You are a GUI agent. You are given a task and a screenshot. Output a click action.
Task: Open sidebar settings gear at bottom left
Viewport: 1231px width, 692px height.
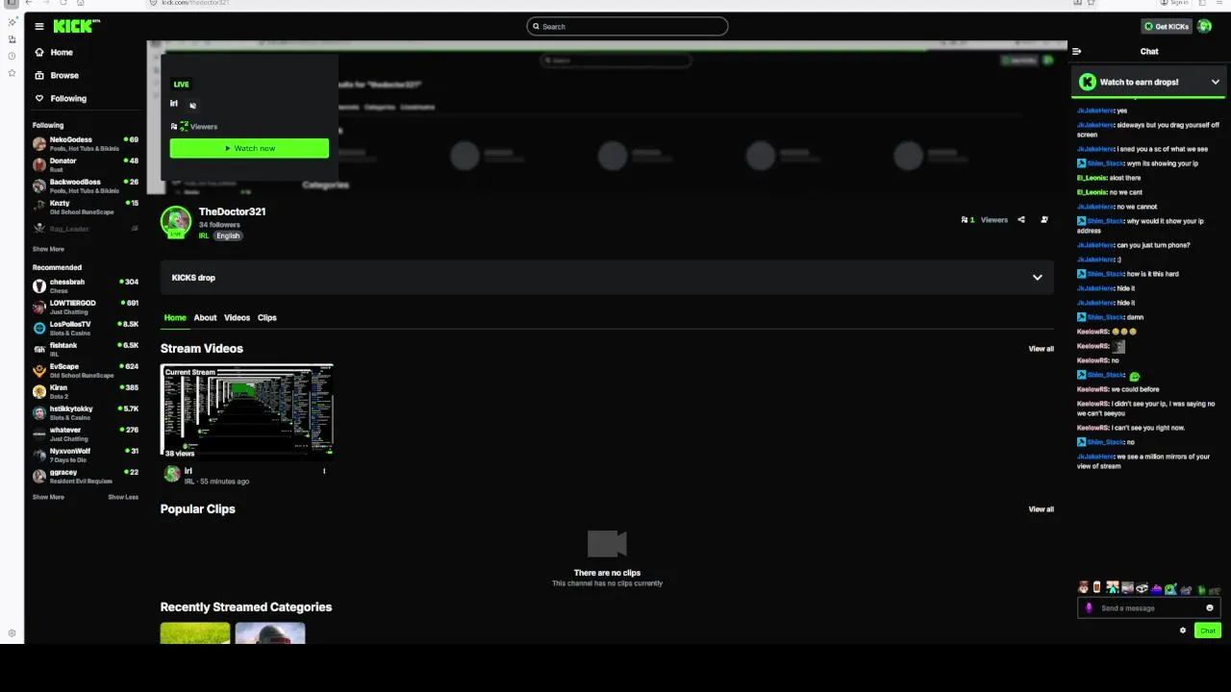click(12, 633)
